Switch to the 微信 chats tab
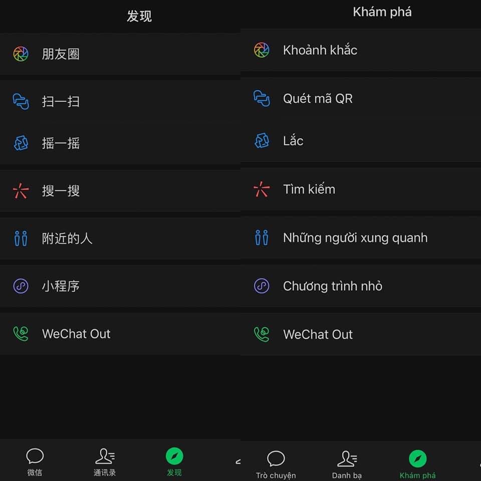 click(x=35, y=462)
